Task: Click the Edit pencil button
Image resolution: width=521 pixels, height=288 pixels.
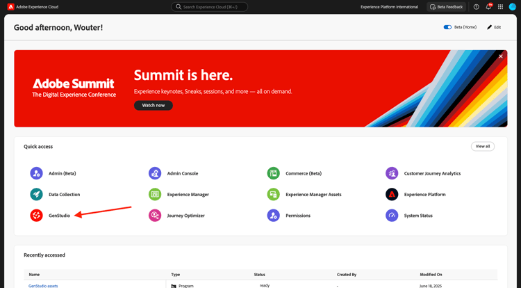Action: click(494, 27)
